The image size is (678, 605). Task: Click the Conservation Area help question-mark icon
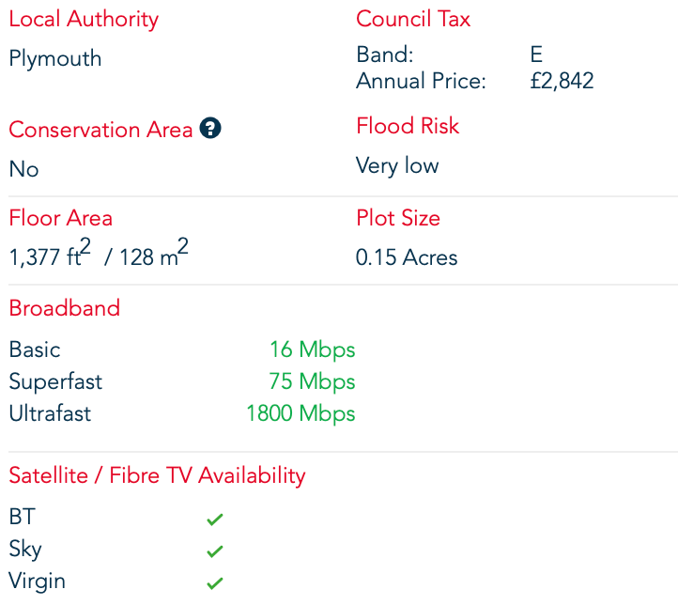pyautogui.click(x=211, y=130)
